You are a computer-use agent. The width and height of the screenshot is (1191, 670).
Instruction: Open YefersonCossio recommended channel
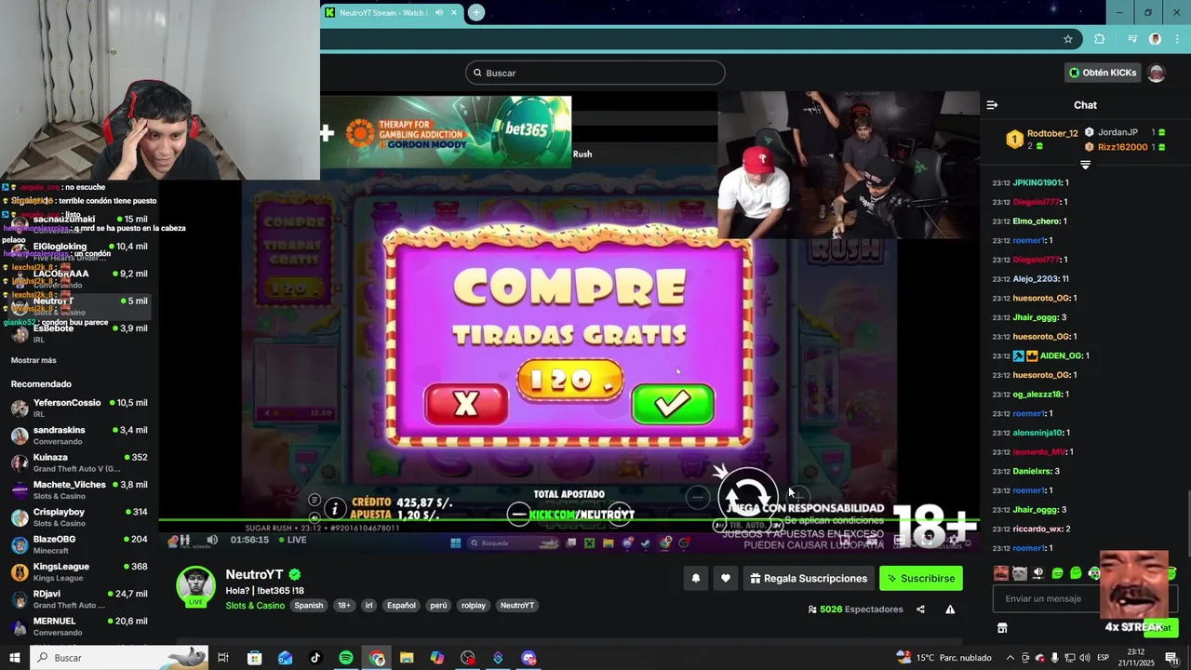(79, 408)
